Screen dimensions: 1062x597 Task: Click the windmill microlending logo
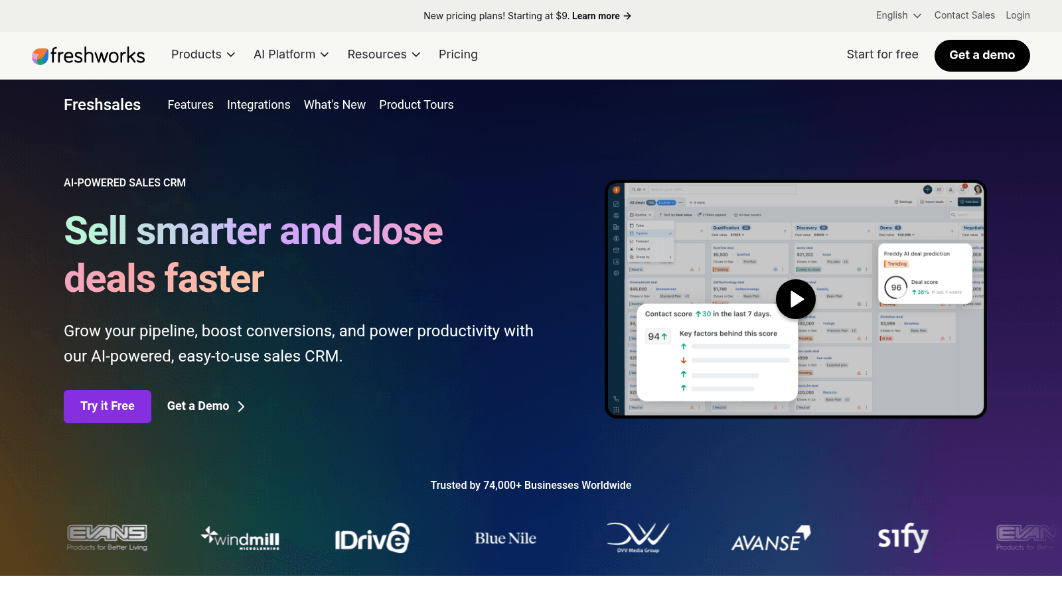point(240,538)
